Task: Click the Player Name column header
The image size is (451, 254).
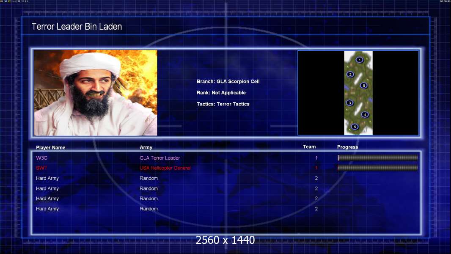Action: (51, 148)
